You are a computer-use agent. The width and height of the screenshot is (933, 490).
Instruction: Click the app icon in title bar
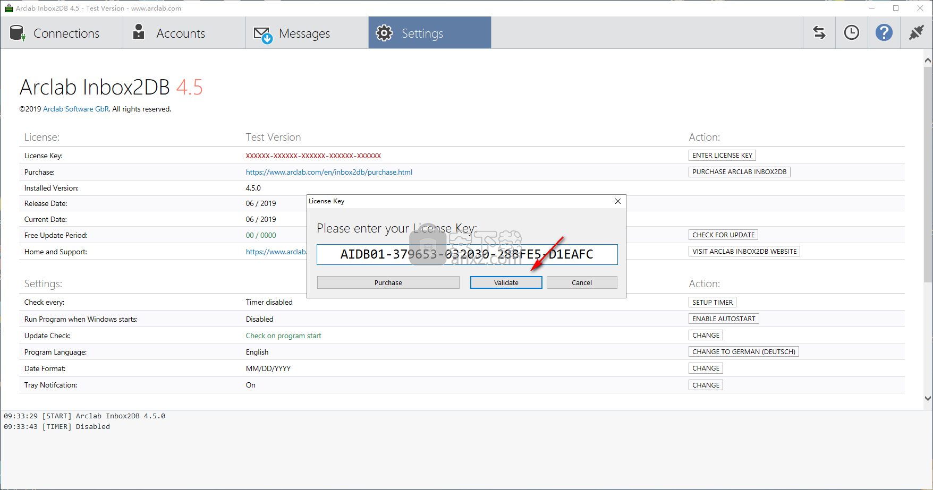[x=9, y=8]
